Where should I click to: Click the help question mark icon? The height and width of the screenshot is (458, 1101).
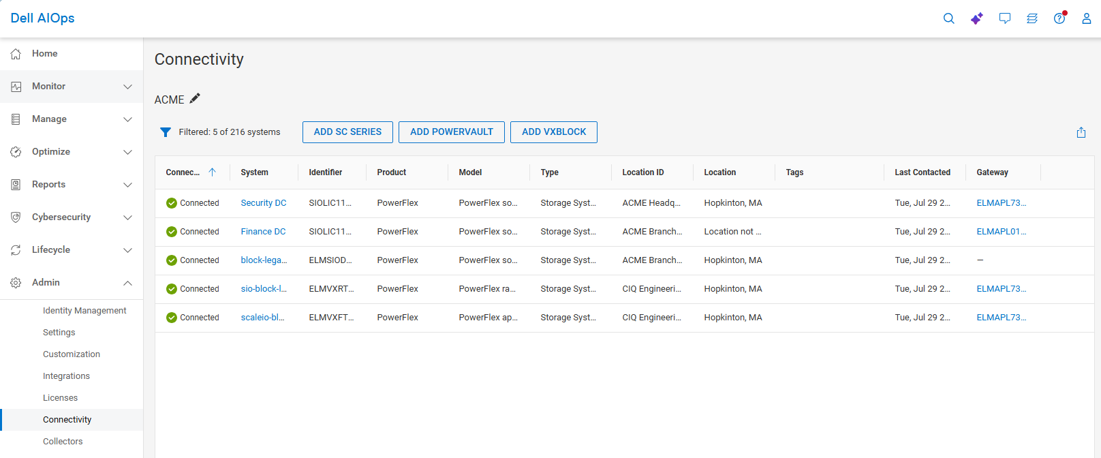pos(1059,18)
